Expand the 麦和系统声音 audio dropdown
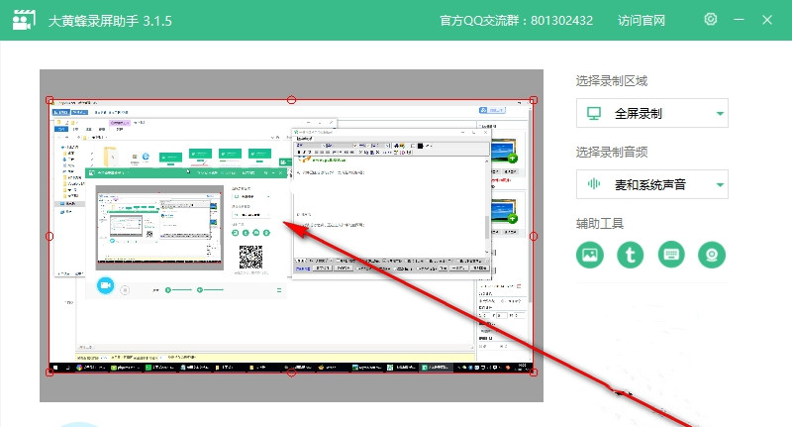Viewport: 792px width, 427px height. [652, 184]
